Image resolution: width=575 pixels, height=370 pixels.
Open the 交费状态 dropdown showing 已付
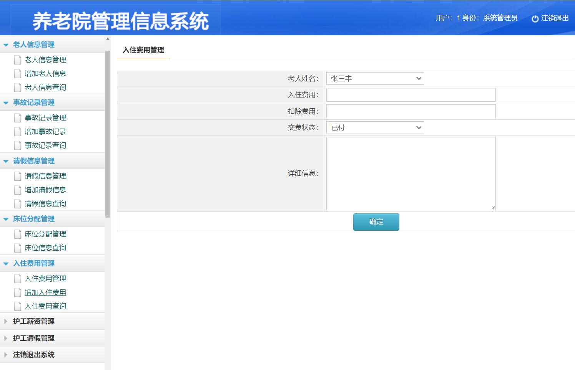point(375,127)
